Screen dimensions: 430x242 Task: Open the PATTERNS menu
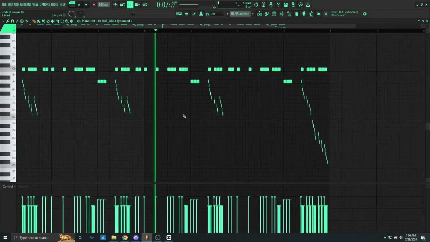pyautogui.click(x=26, y=5)
